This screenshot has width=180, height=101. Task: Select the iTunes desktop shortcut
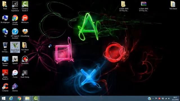[x=15, y=74]
